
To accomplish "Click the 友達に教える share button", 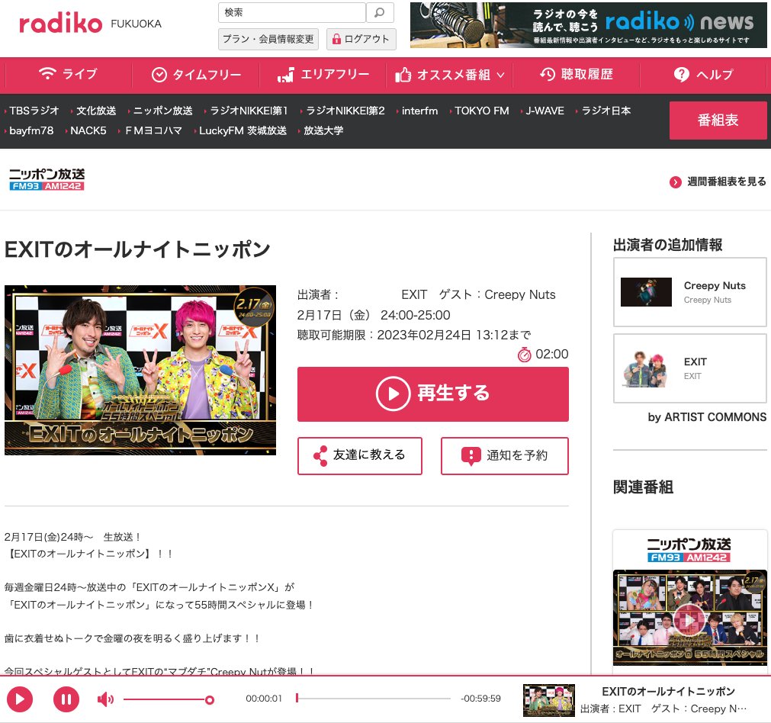I will click(x=359, y=455).
